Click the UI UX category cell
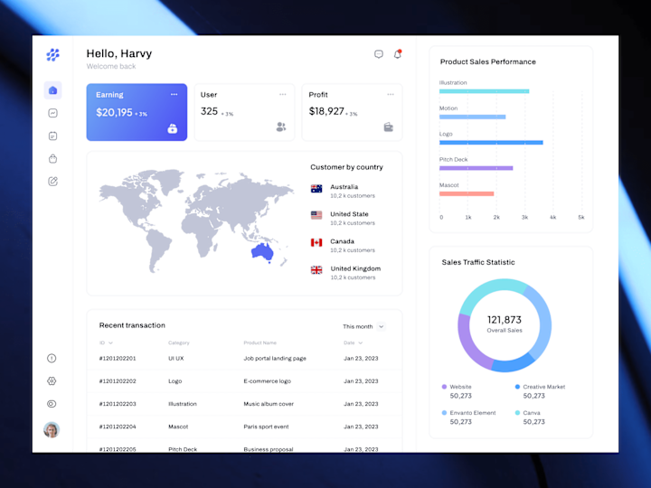Viewport: 651px width, 488px height. [176, 358]
